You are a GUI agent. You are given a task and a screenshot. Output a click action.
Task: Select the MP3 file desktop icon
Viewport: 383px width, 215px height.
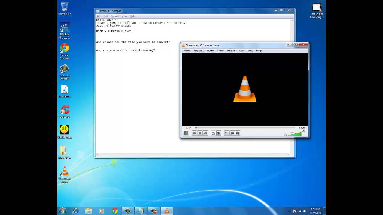pos(65,91)
